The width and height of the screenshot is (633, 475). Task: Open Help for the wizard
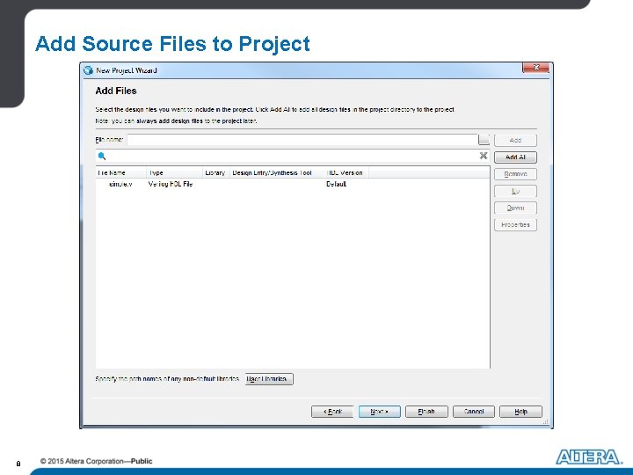(x=520, y=412)
